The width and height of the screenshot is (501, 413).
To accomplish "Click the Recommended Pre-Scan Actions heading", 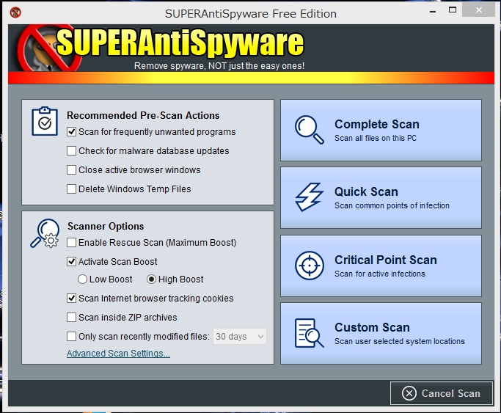I will pyautogui.click(x=143, y=115).
